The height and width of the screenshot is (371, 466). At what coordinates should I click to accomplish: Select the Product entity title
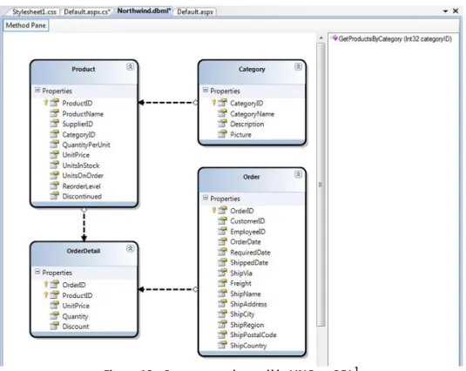tap(84, 69)
